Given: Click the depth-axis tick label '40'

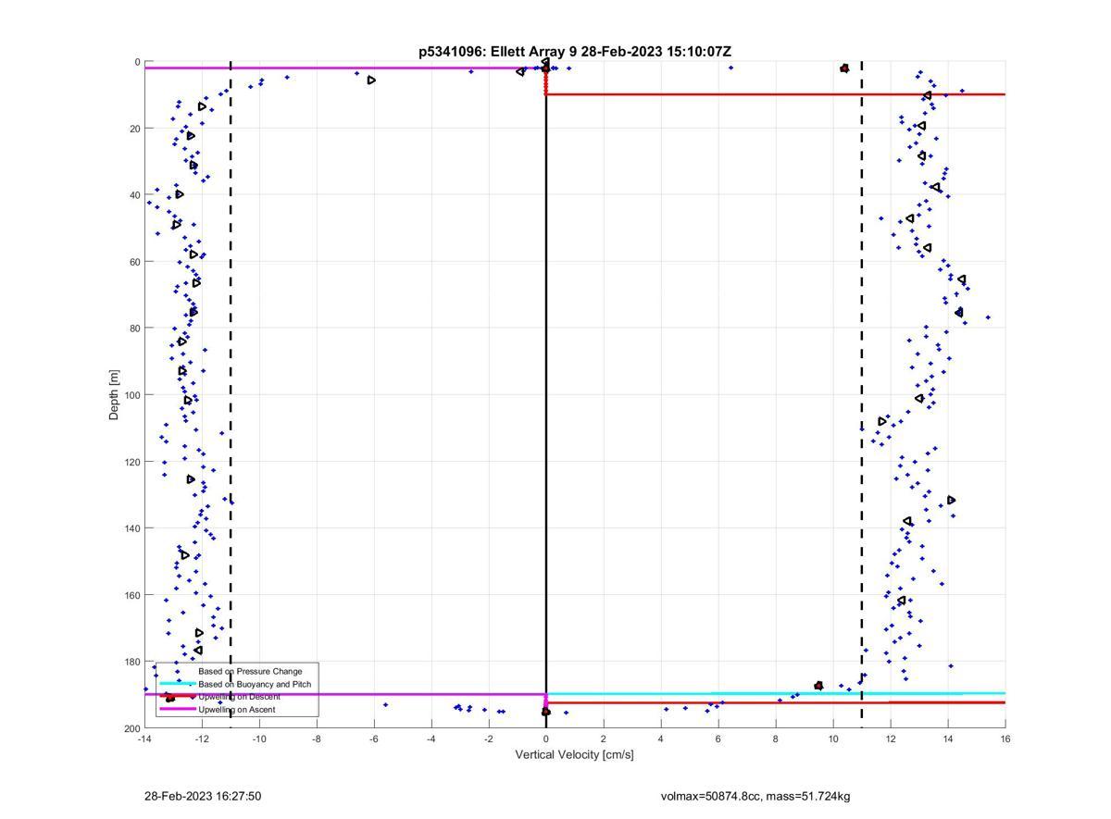Looking at the screenshot, I should [135, 195].
